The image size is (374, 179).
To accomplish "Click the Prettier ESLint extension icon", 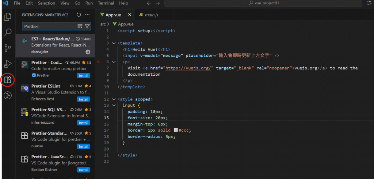I will coord(24,88).
